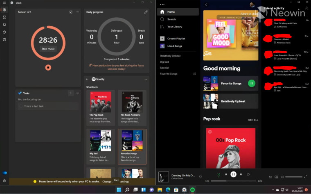The height and width of the screenshot is (194, 311).
Task: Open the Windows Start menu on taskbar
Action: 119,189
